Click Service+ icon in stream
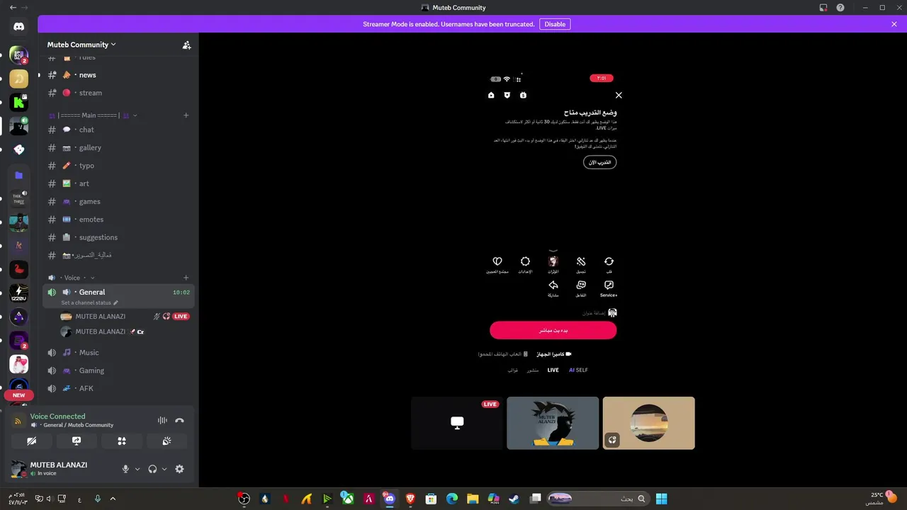 (x=609, y=285)
